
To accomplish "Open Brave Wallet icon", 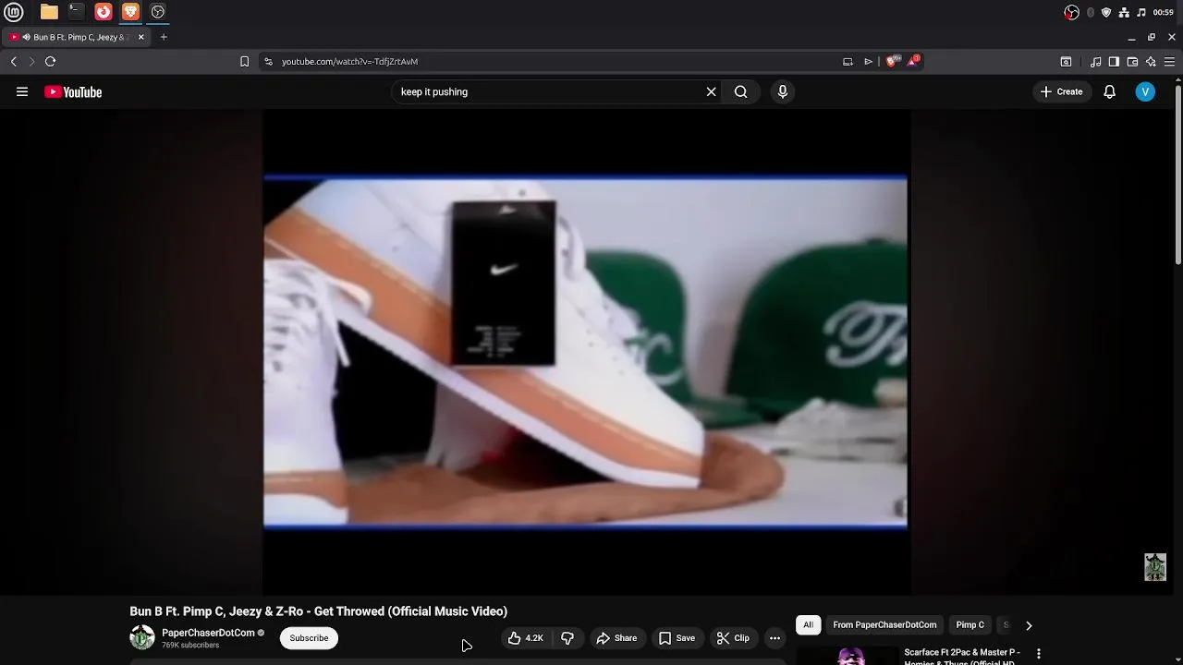I will pyautogui.click(x=1132, y=62).
